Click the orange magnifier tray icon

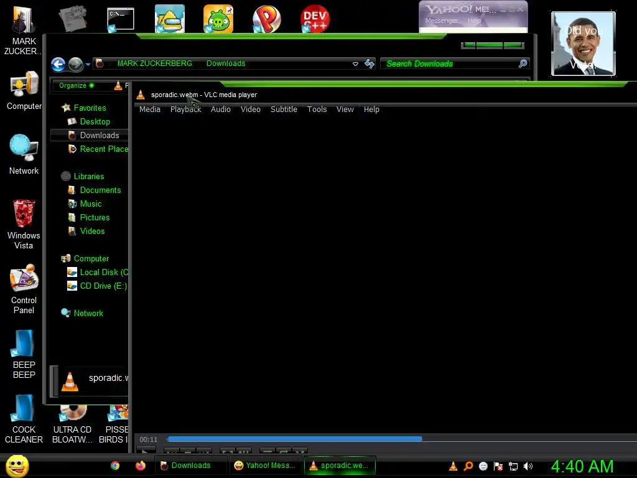pos(468,466)
